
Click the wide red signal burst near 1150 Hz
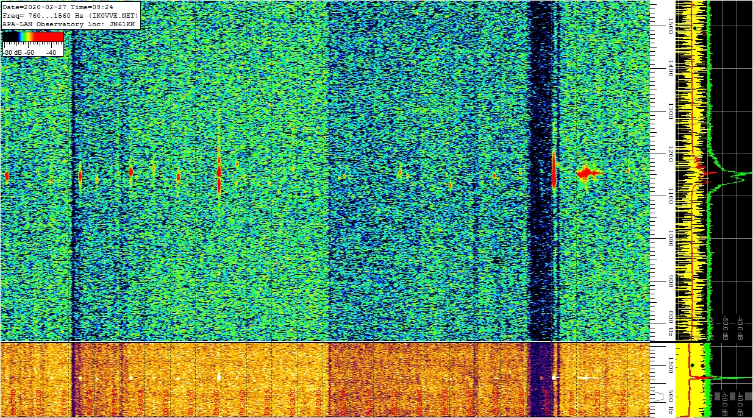coord(588,173)
